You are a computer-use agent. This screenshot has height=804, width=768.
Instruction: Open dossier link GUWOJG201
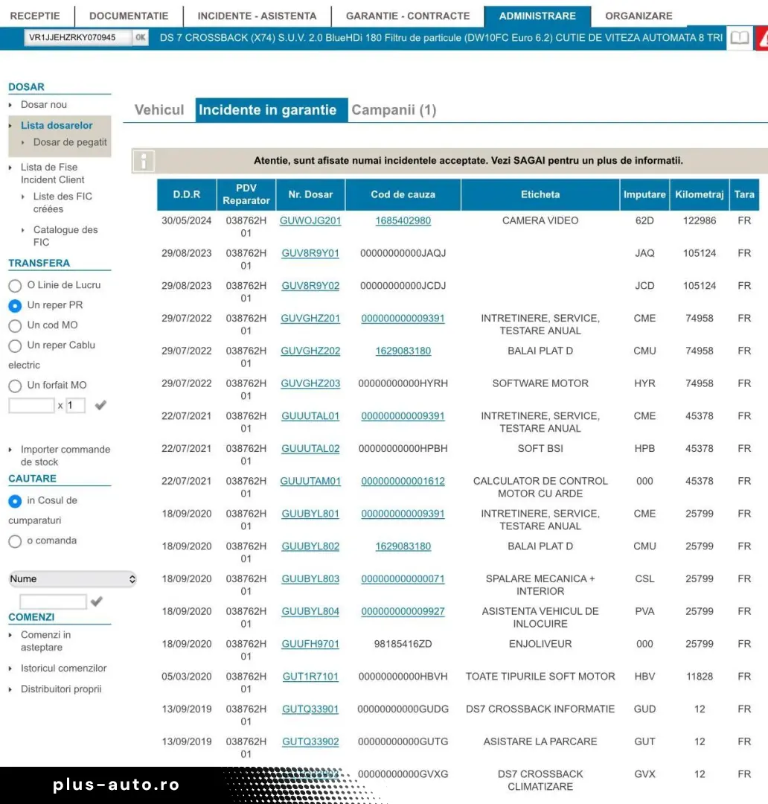(x=310, y=221)
